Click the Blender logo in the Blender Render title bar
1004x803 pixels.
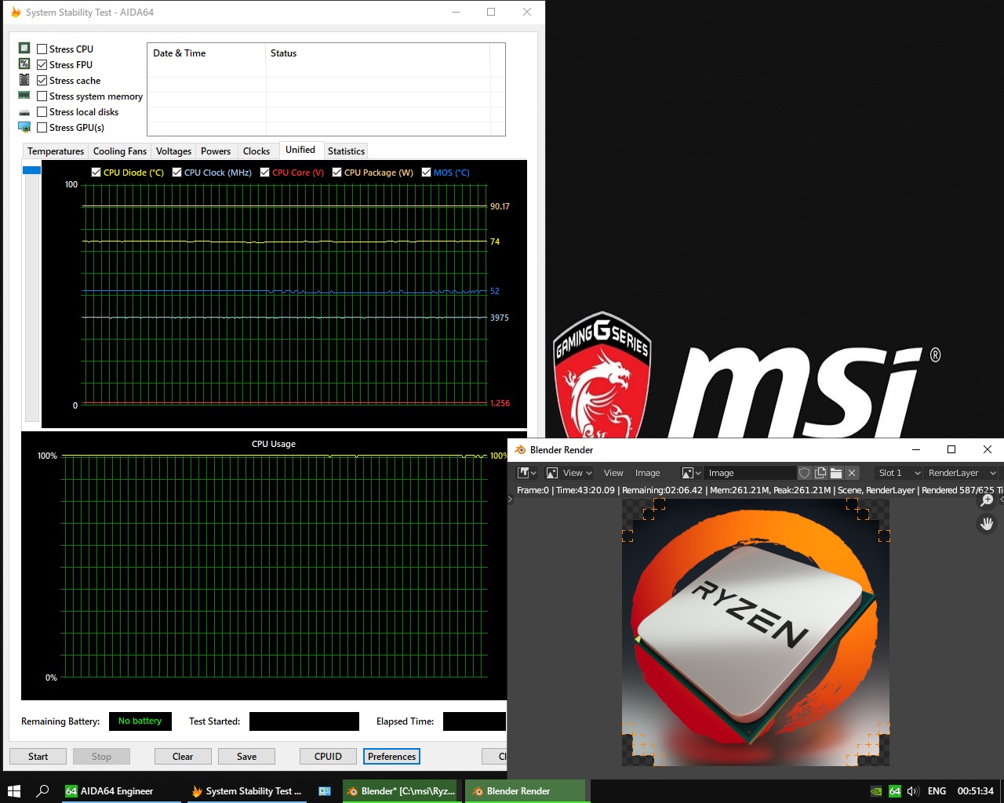pyautogui.click(x=520, y=450)
